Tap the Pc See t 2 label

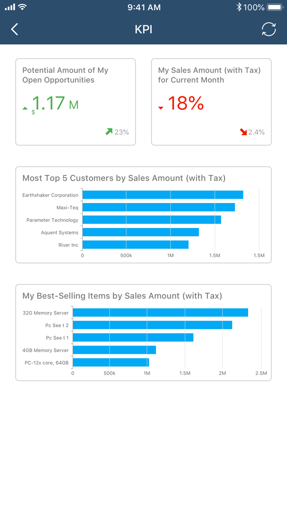coord(57,325)
